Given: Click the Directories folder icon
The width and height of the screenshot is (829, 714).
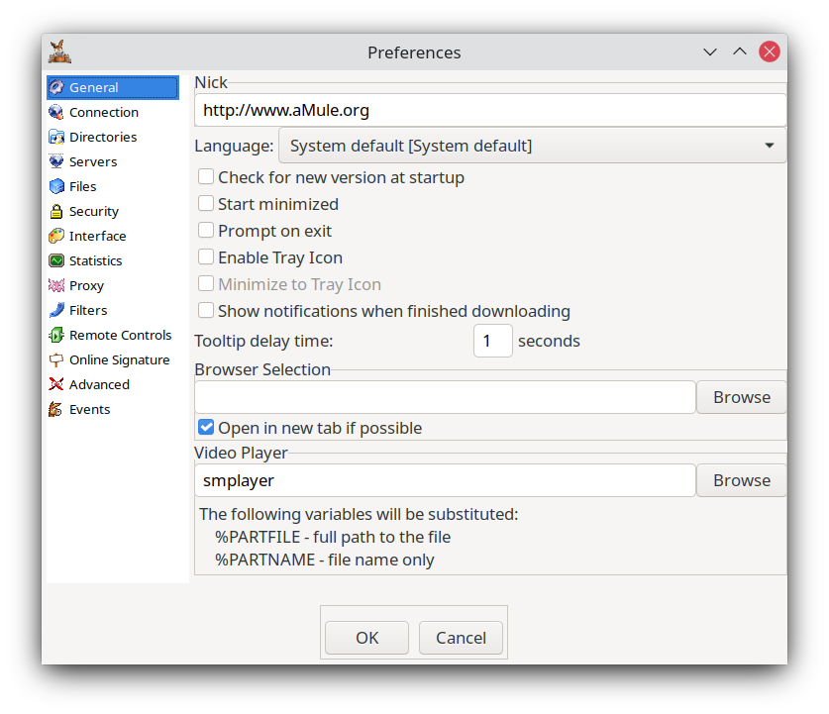Looking at the screenshot, I should point(56,137).
